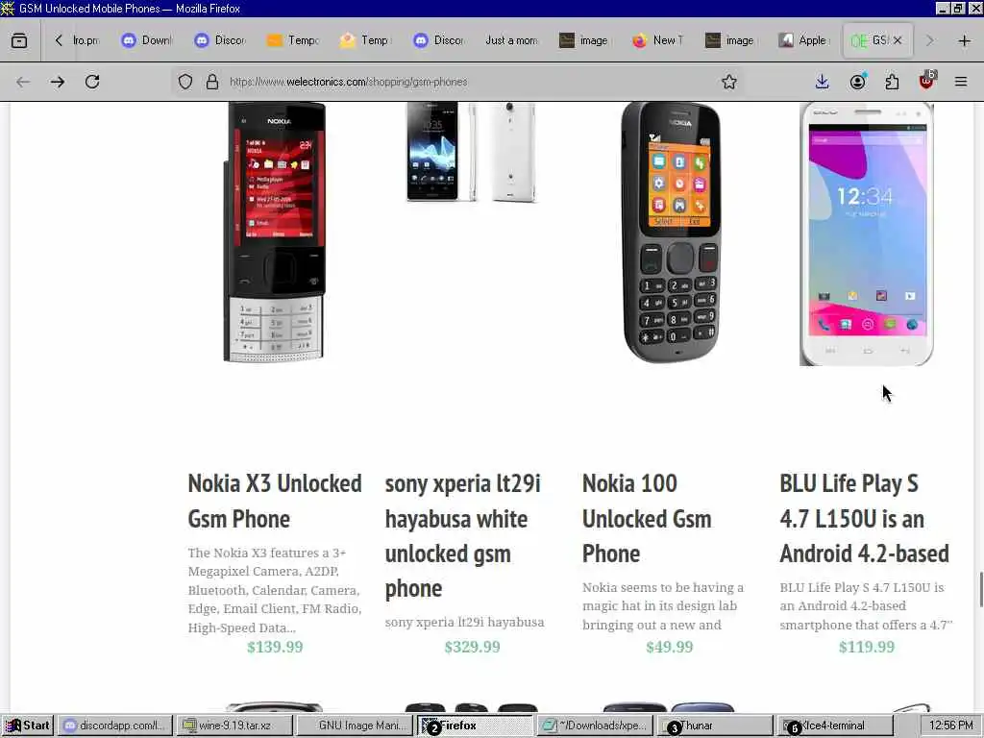Screen dimensions: 984x738
Task: Open the Extensions puzzle icon
Action: point(892,82)
